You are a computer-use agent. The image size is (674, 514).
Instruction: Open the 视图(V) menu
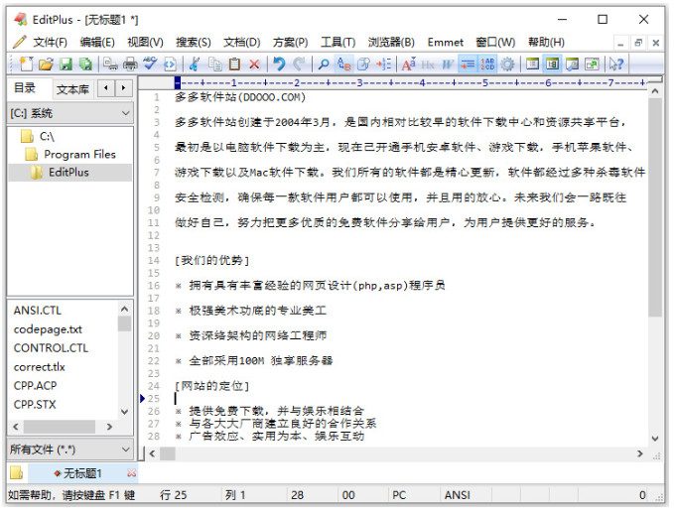point(145,42)
